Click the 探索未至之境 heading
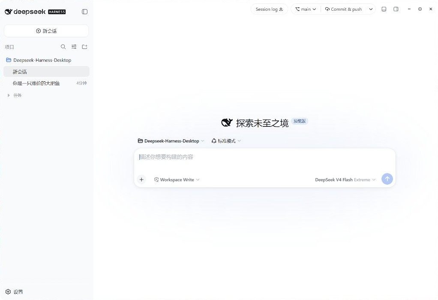This screenshot has width=438, height=300. [x=262, y=123]
